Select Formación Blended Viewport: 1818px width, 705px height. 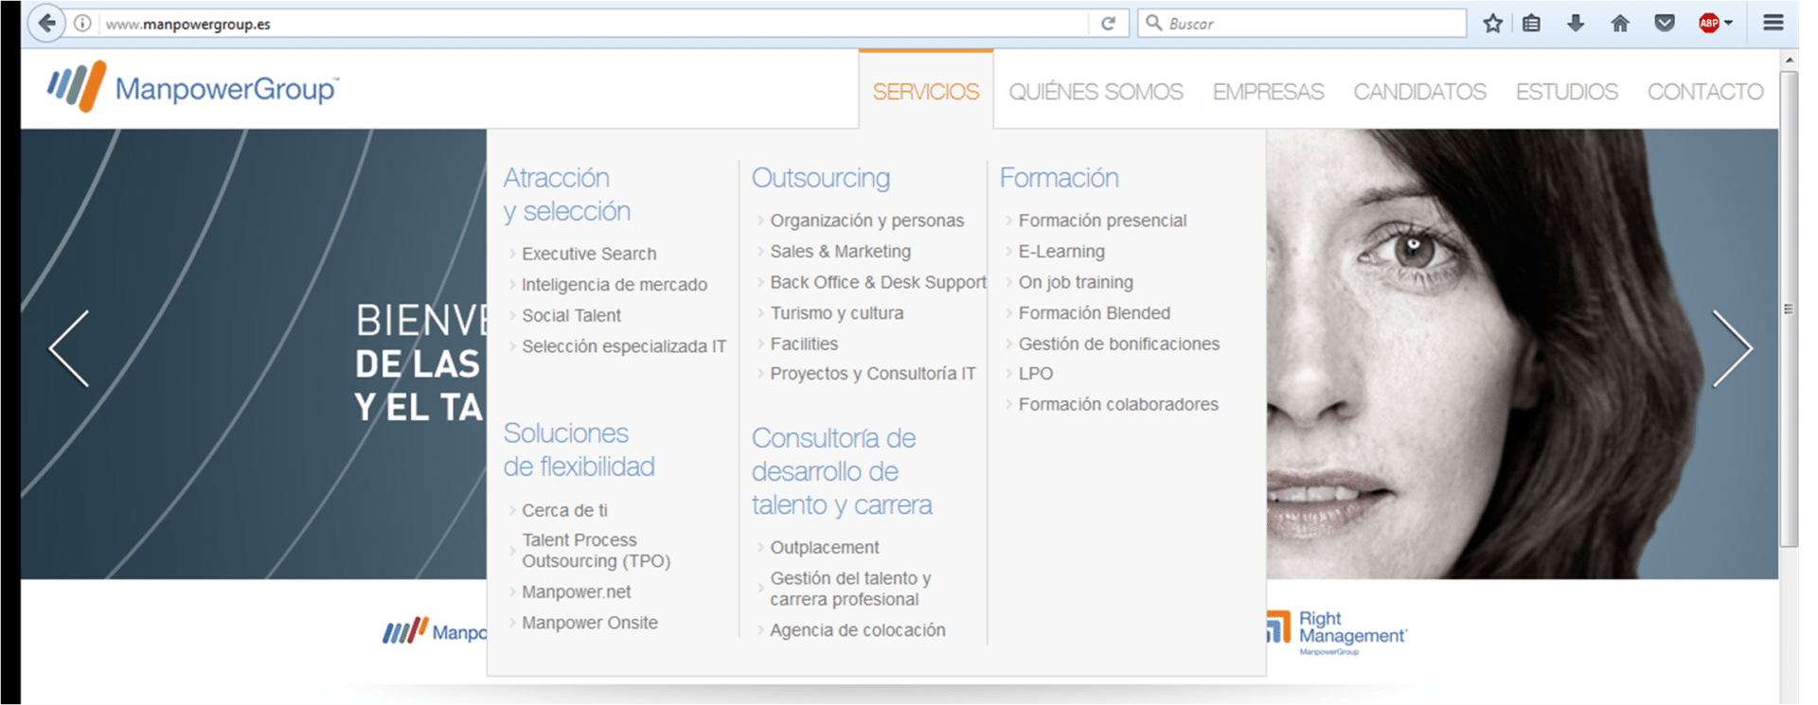pyautogui.click(x=1094, y=313)
